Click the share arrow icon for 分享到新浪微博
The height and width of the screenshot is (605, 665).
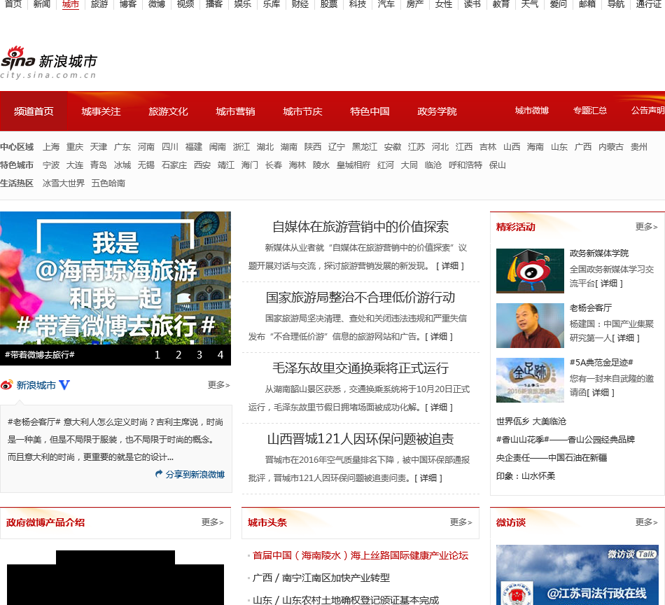coord(159,474)
